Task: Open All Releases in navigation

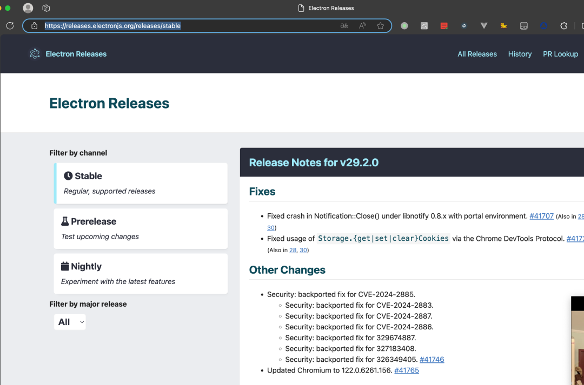Action: pyautogui.click(x=477, y=54)
